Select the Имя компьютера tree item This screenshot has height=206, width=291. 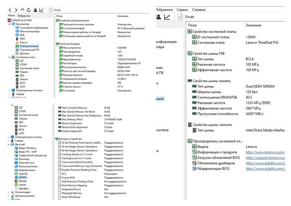coord(29,31)
